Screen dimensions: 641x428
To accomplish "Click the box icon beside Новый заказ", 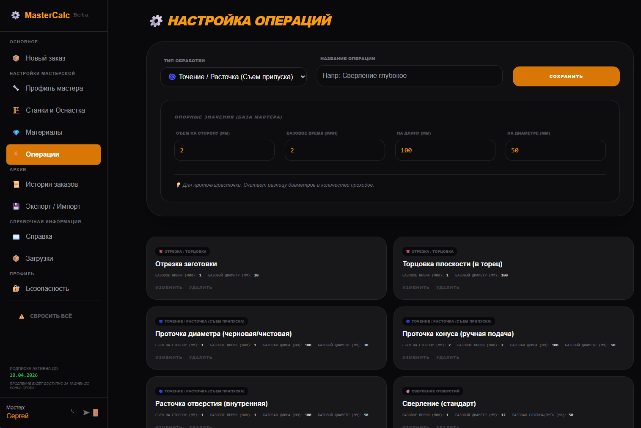I will click(x=16, y=58).
